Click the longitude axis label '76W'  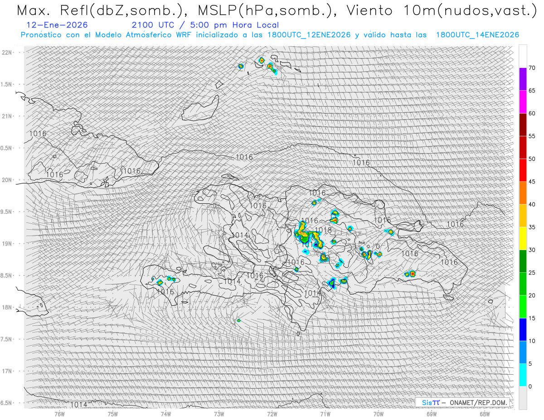[59, 414]
